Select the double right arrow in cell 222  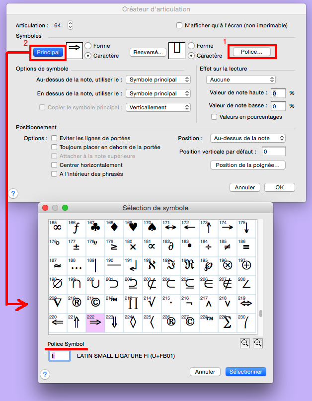tap(95, 323)
